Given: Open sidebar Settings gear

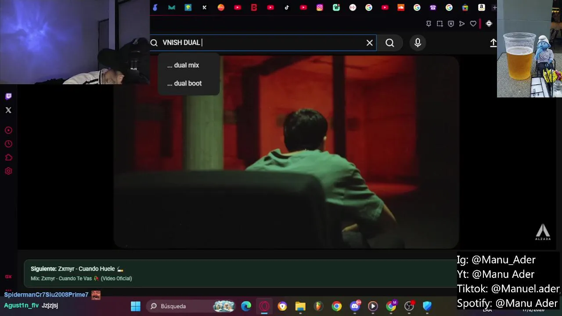Looking at the screenshot, I should pos(8,171).
